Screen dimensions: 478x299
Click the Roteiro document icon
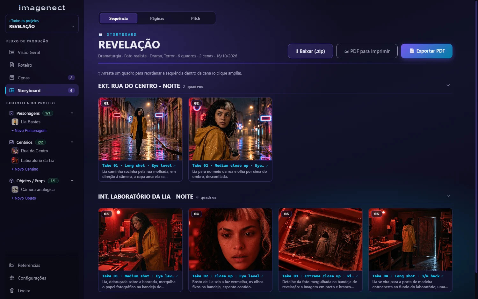[x=12, y=65]
